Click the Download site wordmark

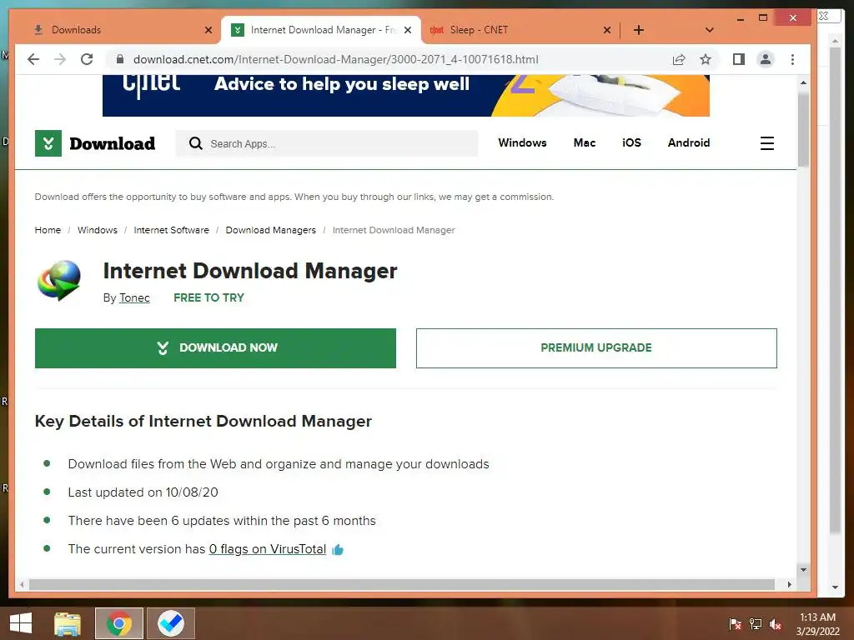[113, 143]
